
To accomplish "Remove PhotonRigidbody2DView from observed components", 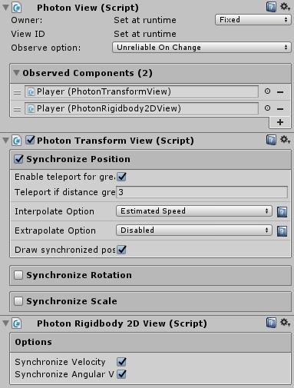I will [x=280, y=109].
